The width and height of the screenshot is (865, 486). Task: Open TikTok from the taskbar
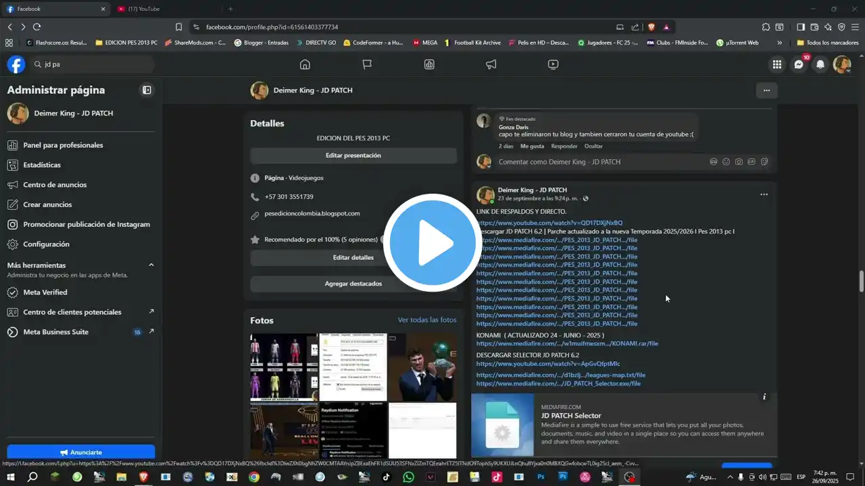386,477
